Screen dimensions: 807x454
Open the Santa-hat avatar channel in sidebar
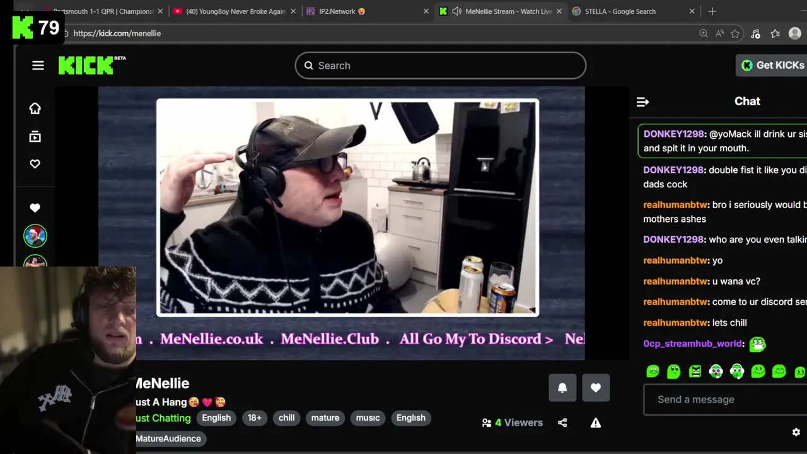tap(35, 236)
